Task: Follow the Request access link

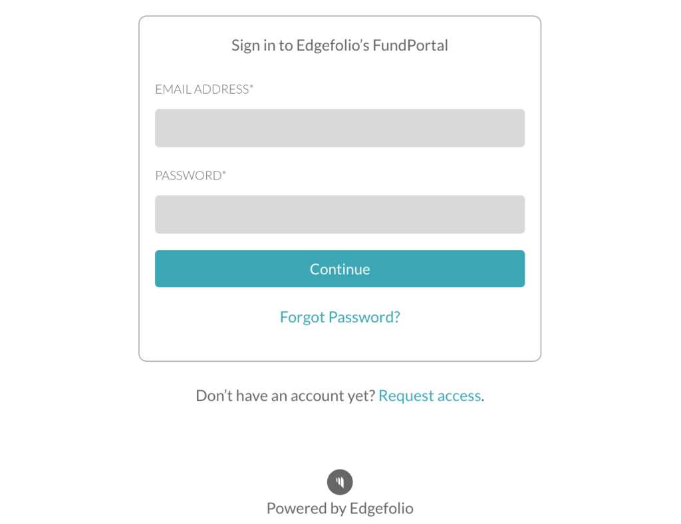Action: click(430, 396)
